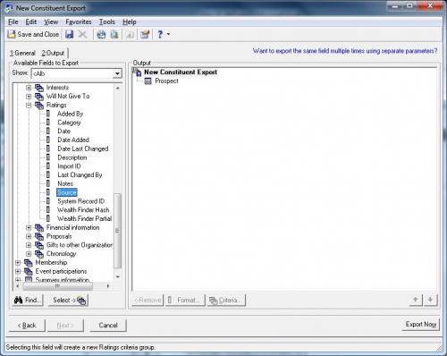This screenshot has width=447, height=356.
Task: Select the Date field under Ratings
Action: point(64,131)
